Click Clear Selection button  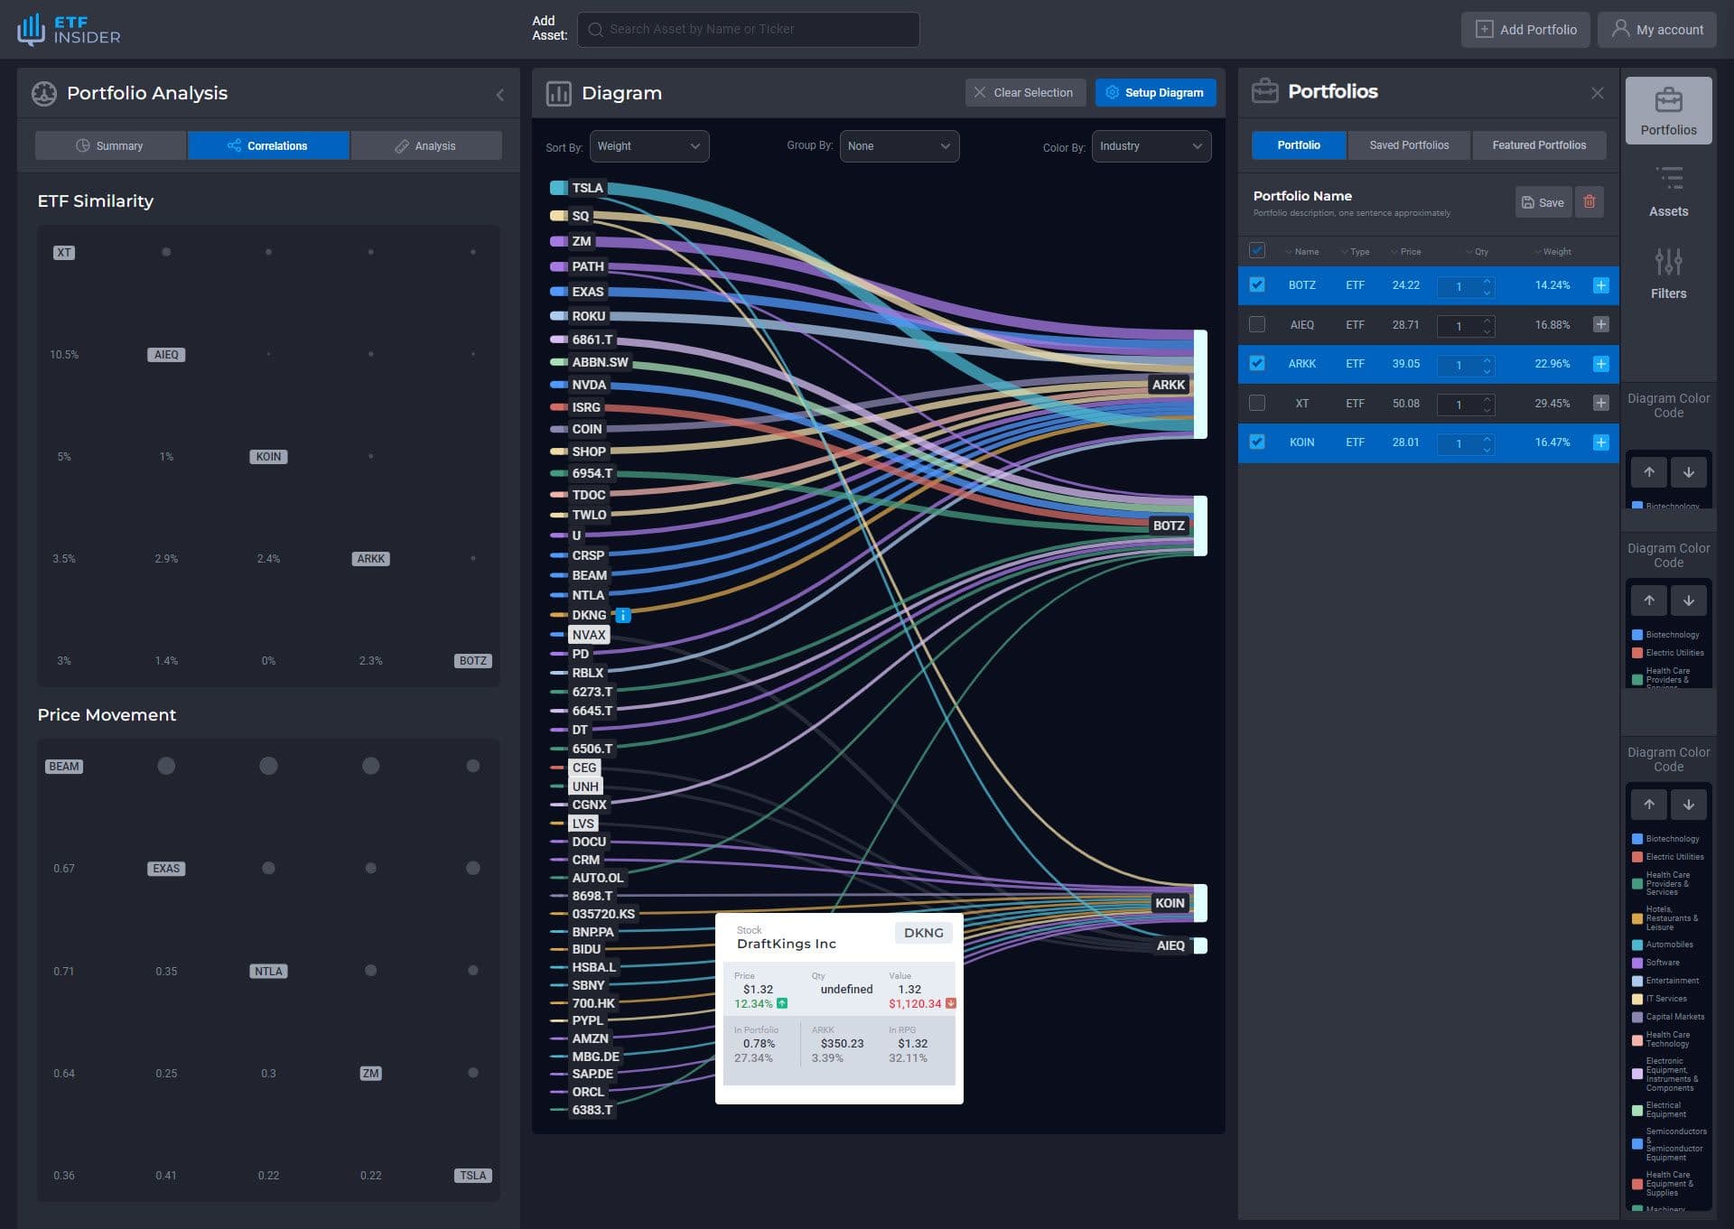(x=1025, y=93)
